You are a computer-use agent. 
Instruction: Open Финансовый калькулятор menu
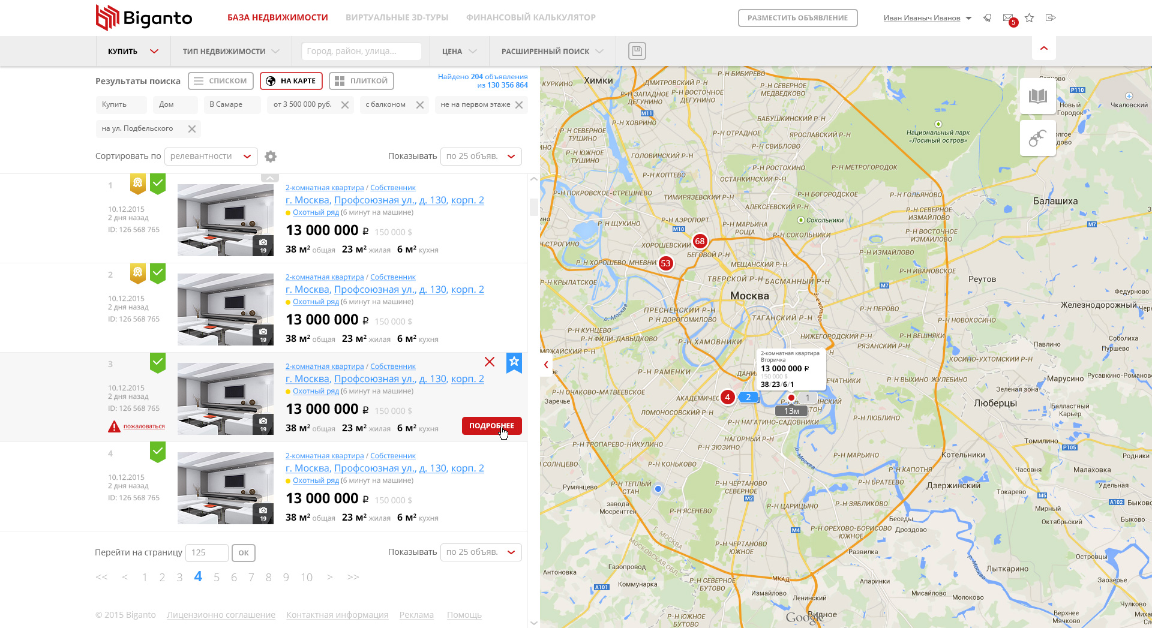[531, 17]
